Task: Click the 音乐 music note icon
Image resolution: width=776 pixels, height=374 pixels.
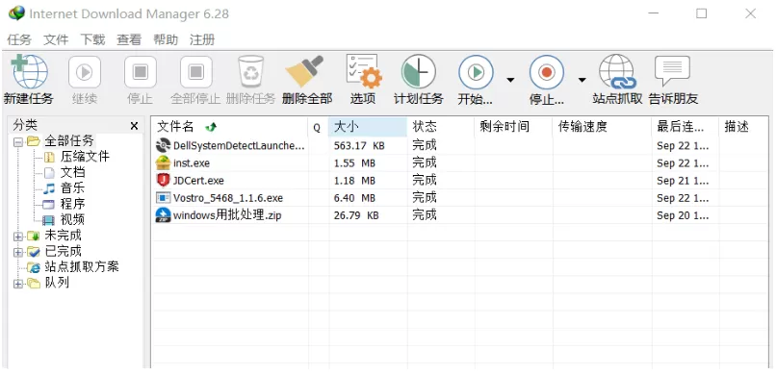Action: (x=49, y=188)
